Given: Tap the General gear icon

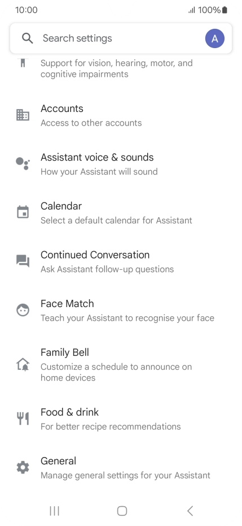Looking at the screenshot, I should [x=23, y=467].
